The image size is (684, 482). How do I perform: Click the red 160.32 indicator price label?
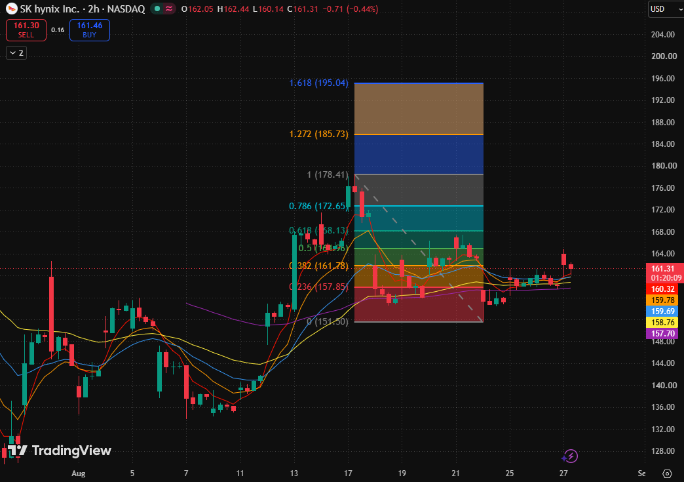(x=663, y=289)
